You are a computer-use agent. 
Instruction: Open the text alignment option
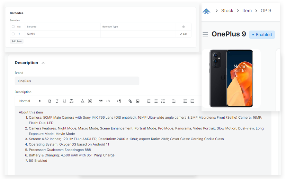(x=174, y=101)
